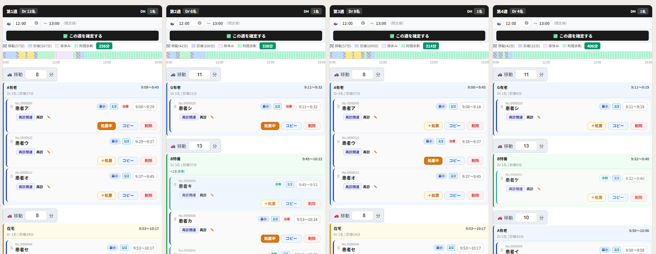Toggle 処置中 for 患者シ in 第2週
The image size is (656, 254).
270,126
